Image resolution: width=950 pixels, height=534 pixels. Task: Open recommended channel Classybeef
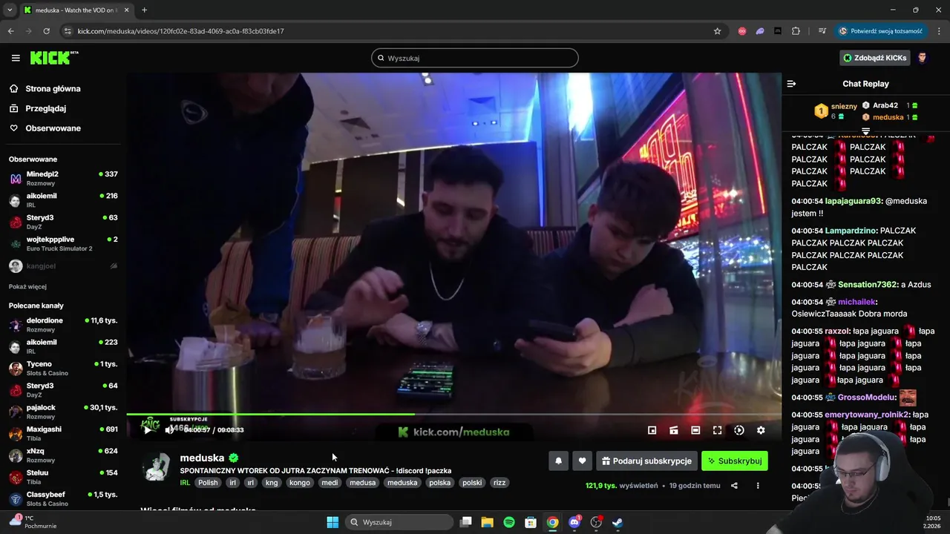click(64, 498)
